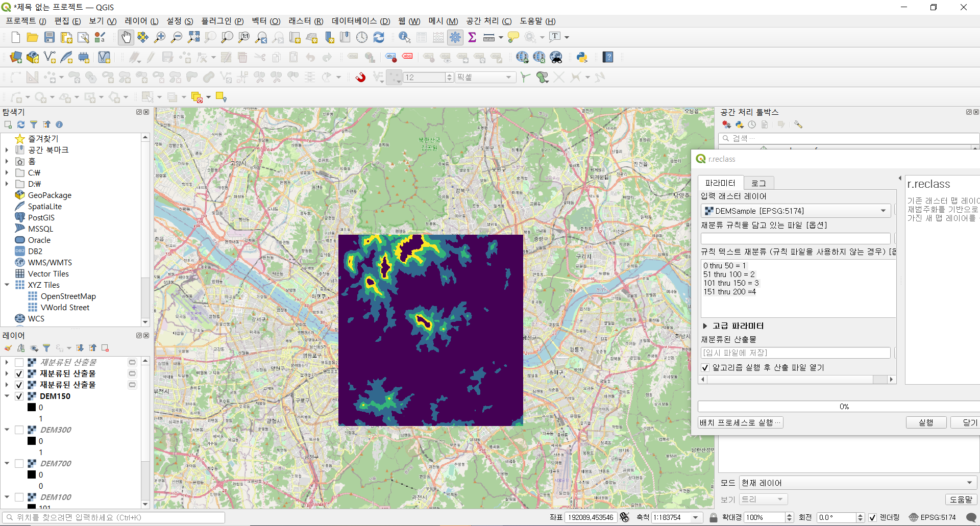This screenshot has height=526, width=980.
Task: Select the Pan Map hand tool
Action: 126,37
